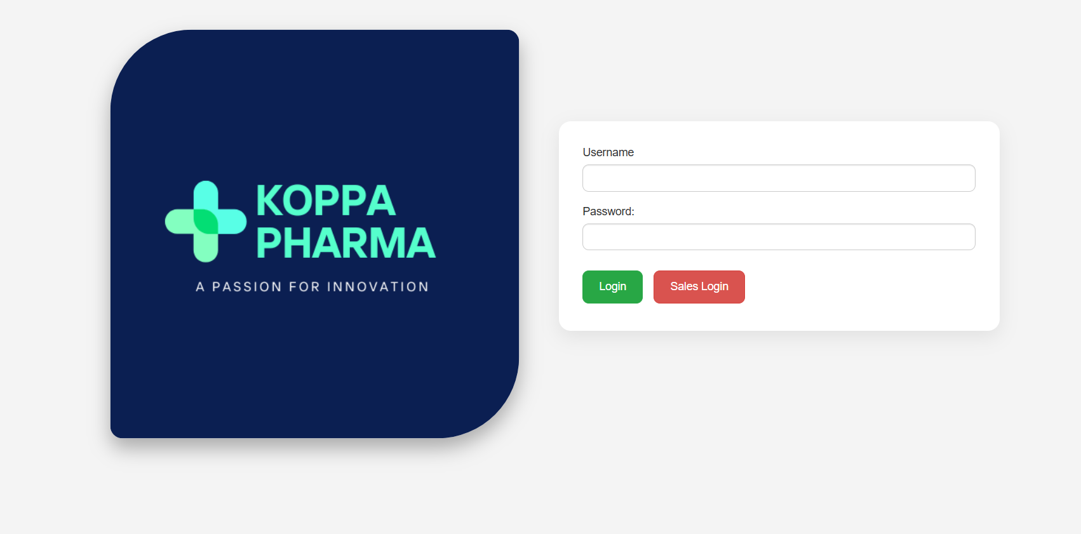Click the letter K in KOPPA
Viewport: 1081px width, 534px height.
click(269, 201)
